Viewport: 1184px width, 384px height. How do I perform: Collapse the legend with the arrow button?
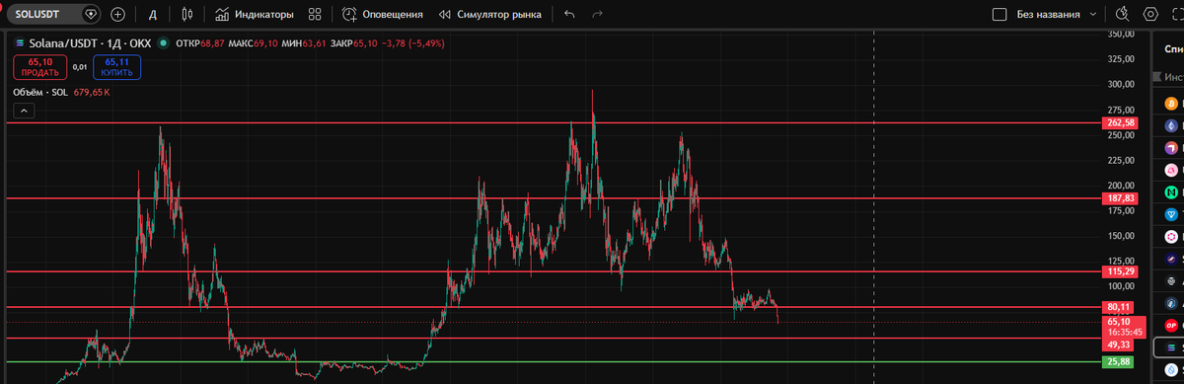coord(25,111)
